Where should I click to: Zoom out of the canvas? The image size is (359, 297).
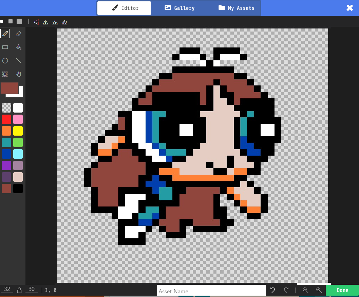pyautogui.click(x=305, y=290)
